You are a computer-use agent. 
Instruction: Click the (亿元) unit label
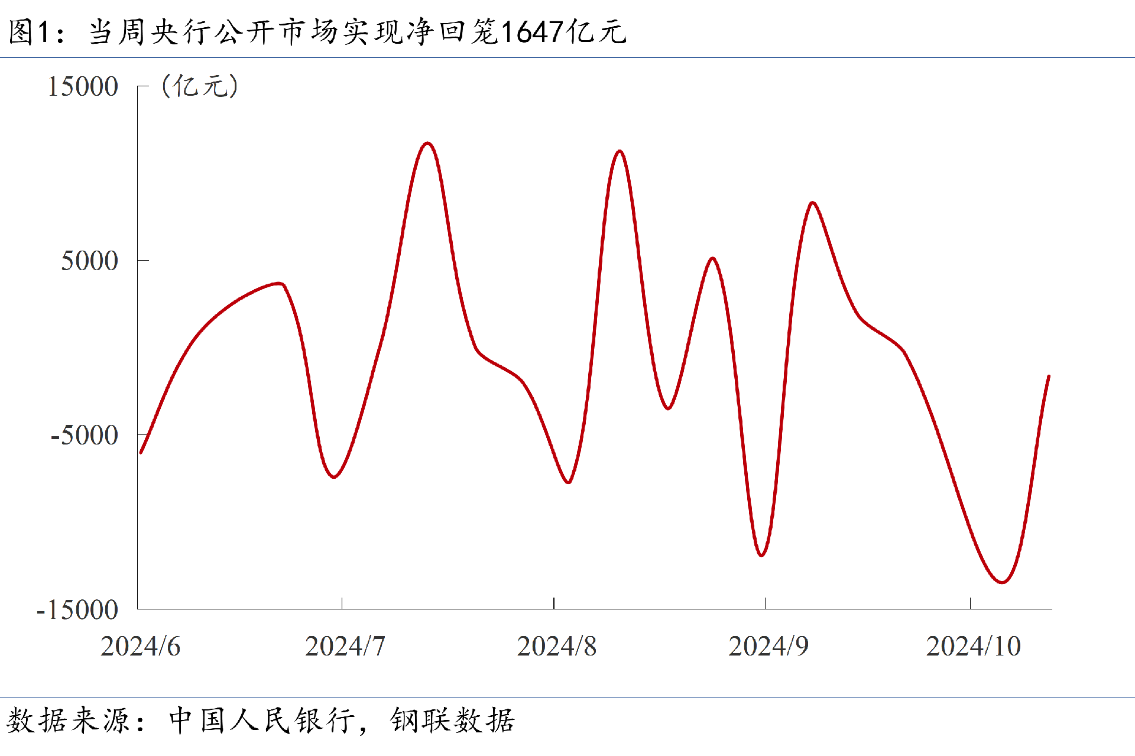200,86
